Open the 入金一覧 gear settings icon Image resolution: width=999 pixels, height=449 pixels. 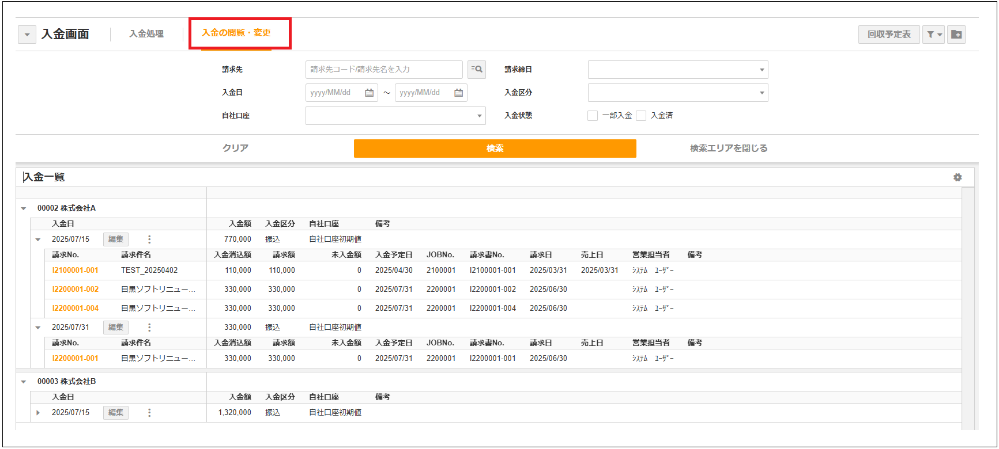(957, 177)
